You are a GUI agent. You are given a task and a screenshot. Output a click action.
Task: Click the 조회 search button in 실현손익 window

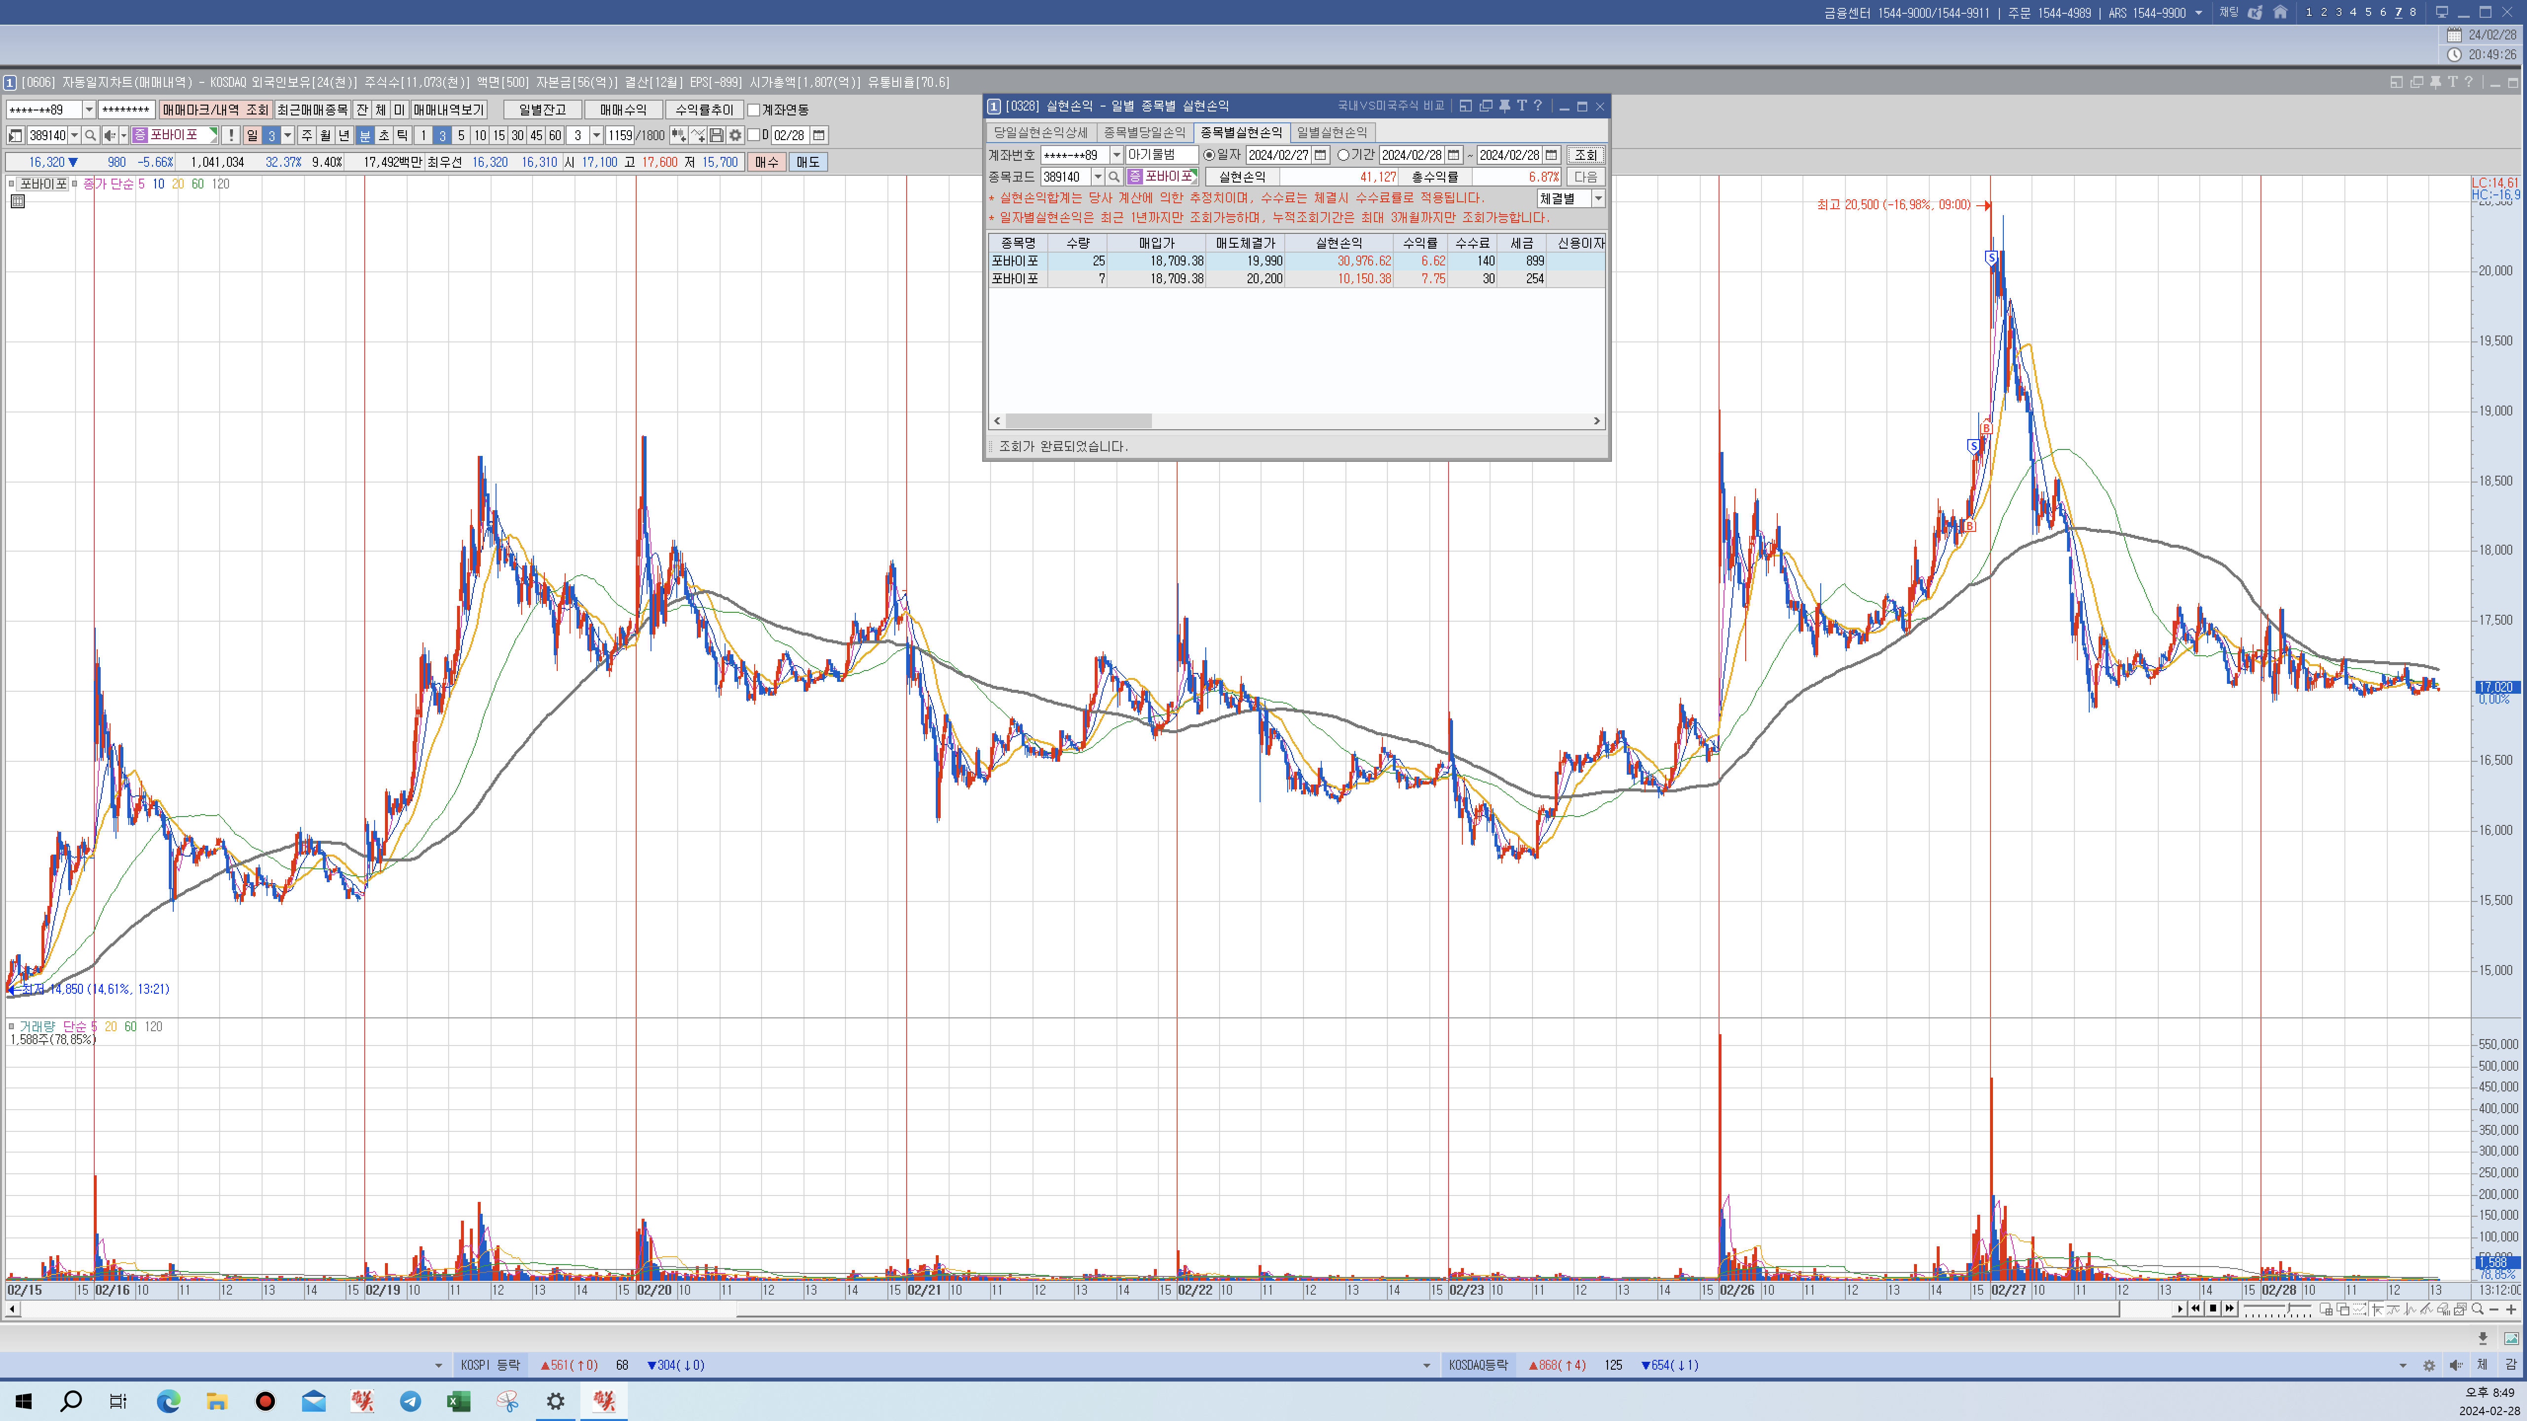click(x=1585, y=155)
